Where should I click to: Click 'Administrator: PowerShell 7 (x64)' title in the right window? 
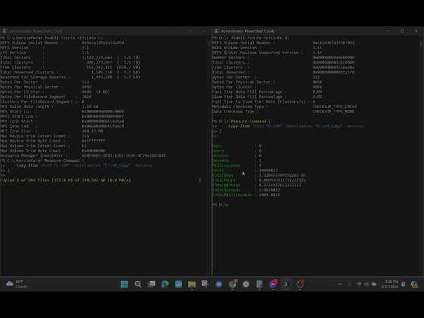[247, 31]
